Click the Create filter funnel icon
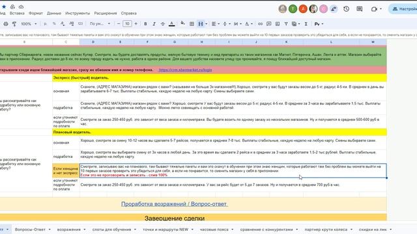This screenshot has height=234, width=417. (286, 24)
